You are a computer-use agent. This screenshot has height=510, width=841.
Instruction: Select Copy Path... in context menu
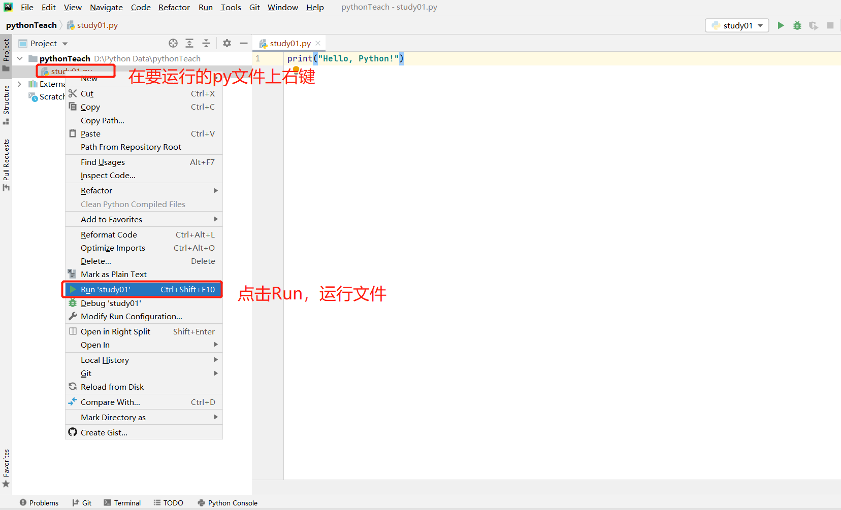[144, 120]
